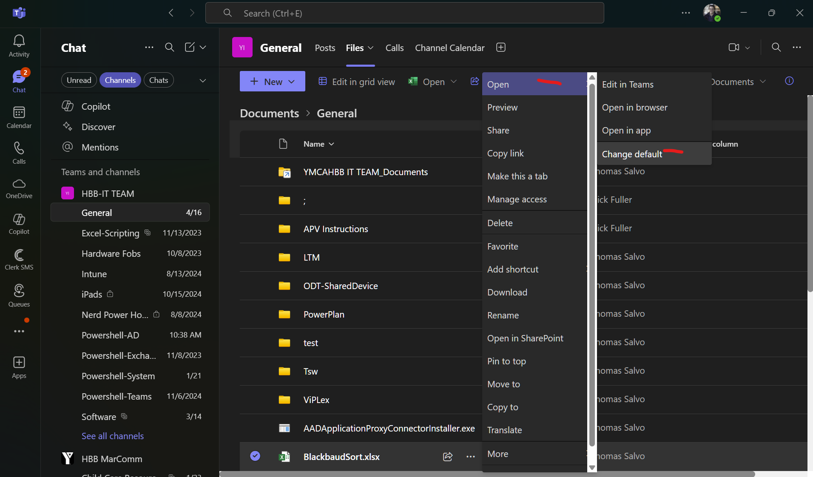This screenshot has height=477, width=813.
Task: Expand the new chat options chevron
Action: (203, 47)
